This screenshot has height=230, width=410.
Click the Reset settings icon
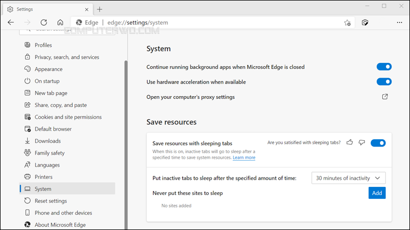coord(27,200)
